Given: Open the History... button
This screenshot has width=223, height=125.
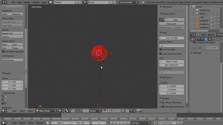Looking at the screenshot, I should [x=13, y=37].
